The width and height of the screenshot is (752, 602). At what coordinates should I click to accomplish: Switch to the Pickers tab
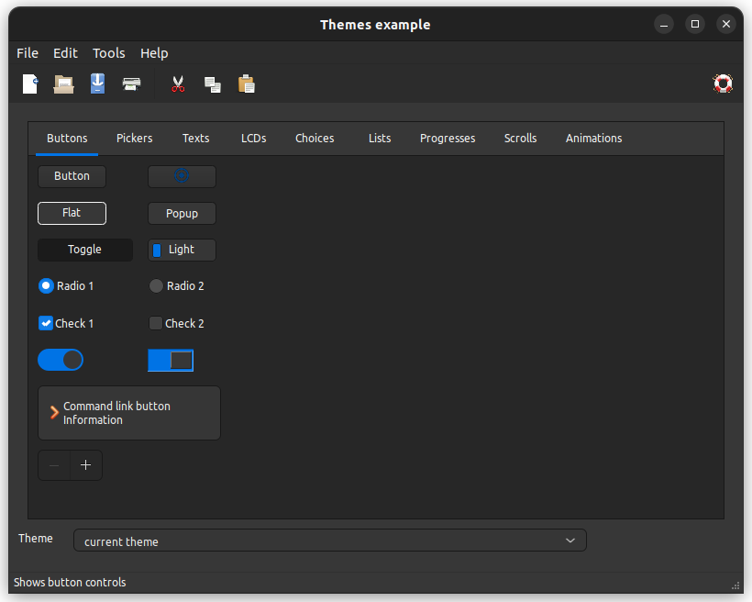click(x=134, y=139)
